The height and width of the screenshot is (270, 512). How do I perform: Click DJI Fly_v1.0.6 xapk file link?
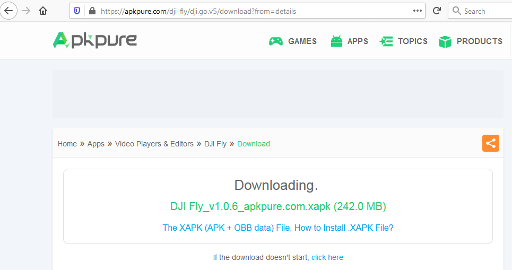[278, 206]
